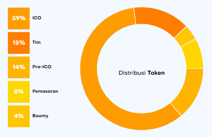Click the 59% ICO legend box

19,18
